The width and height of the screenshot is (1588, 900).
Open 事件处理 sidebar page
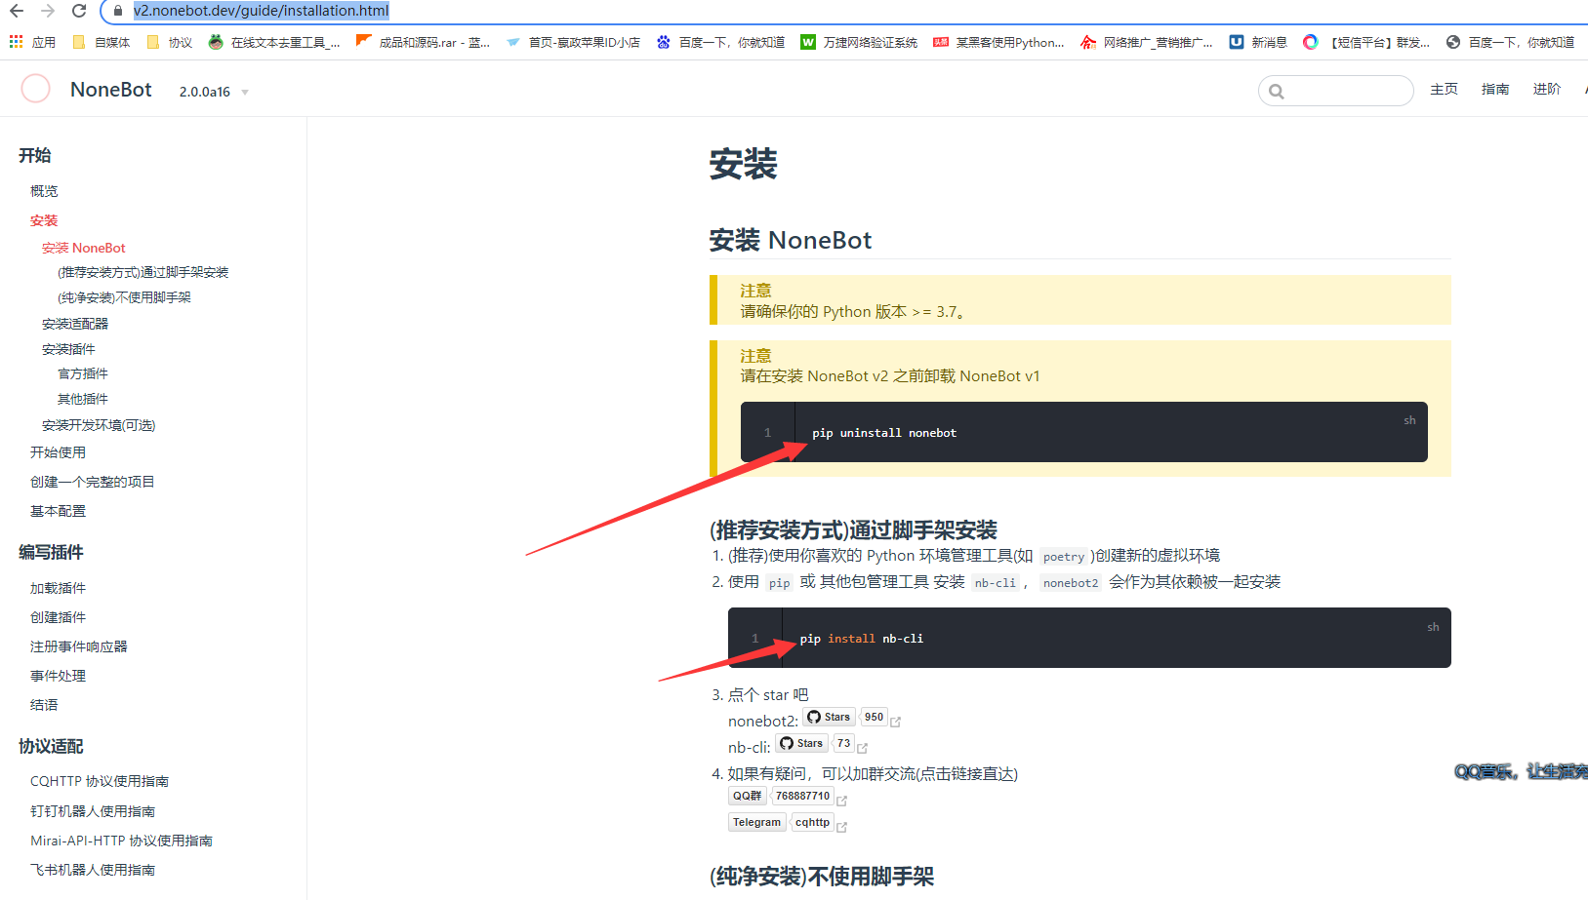pyautogui.click(x=58, y=676)
